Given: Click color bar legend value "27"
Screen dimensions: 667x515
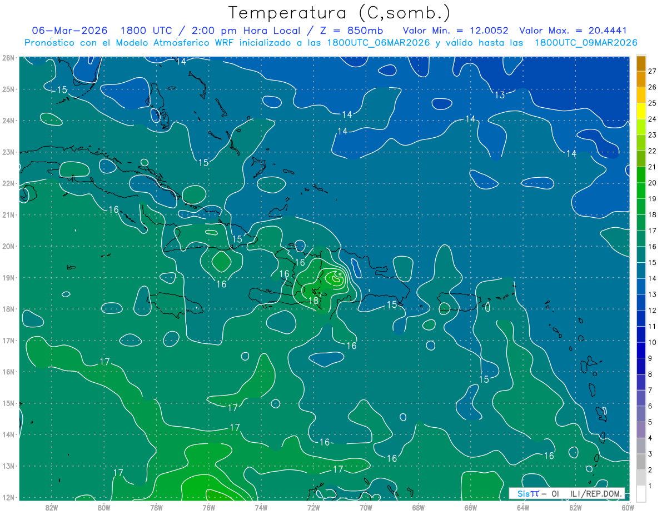Looking at the screenshot, I should click(652, 71).
